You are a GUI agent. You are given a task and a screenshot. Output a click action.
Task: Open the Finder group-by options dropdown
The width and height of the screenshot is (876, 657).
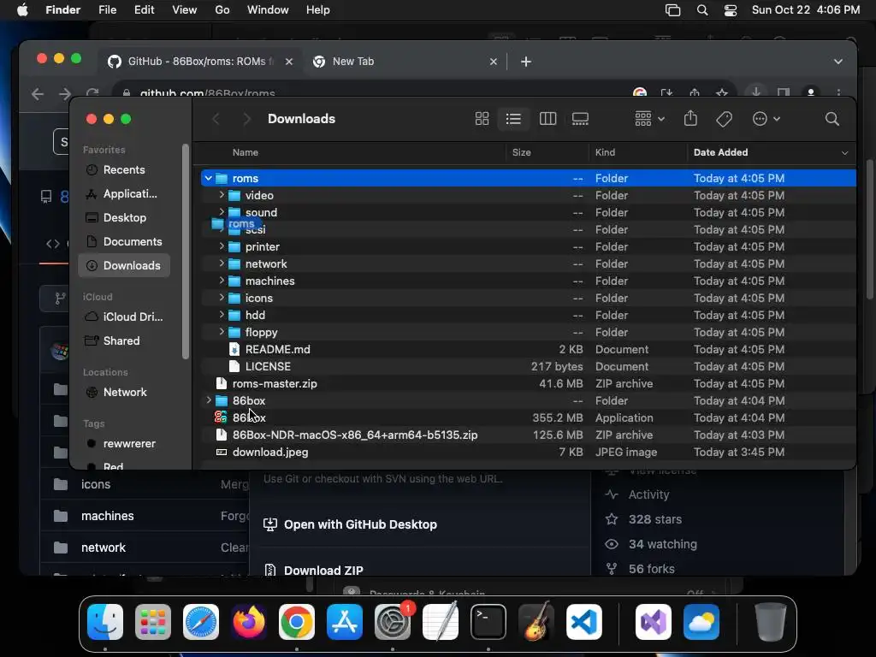click(x=649, y=118)
